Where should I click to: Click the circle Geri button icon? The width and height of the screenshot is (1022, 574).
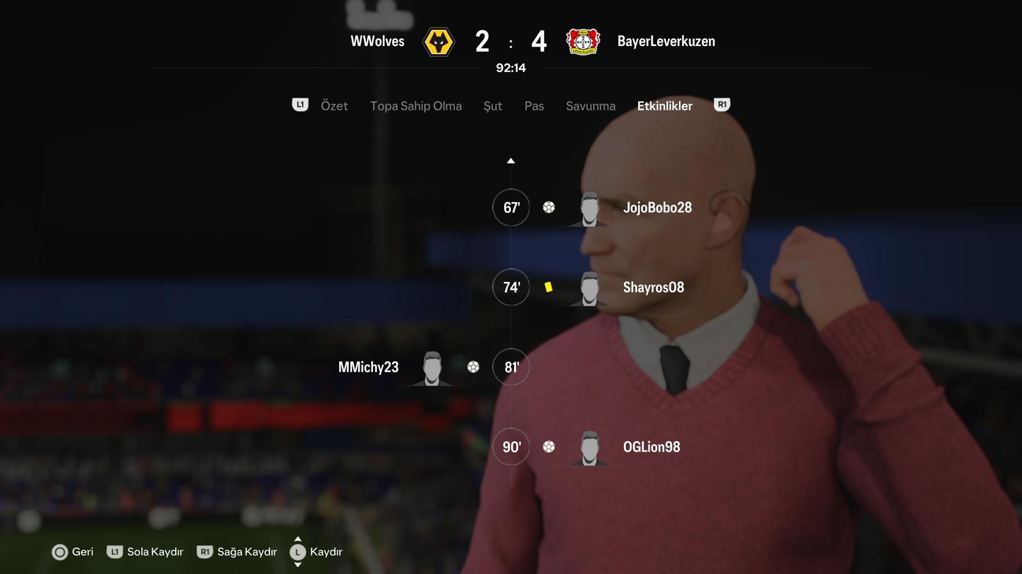[59, 552]
